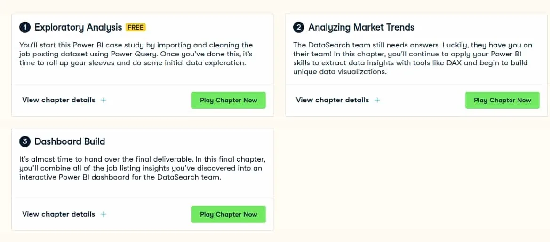The image size is (550, 242).
Task: Click plus icon in Exploratory Analysis card
Action: pyautogui.click(x=104, y=100)
